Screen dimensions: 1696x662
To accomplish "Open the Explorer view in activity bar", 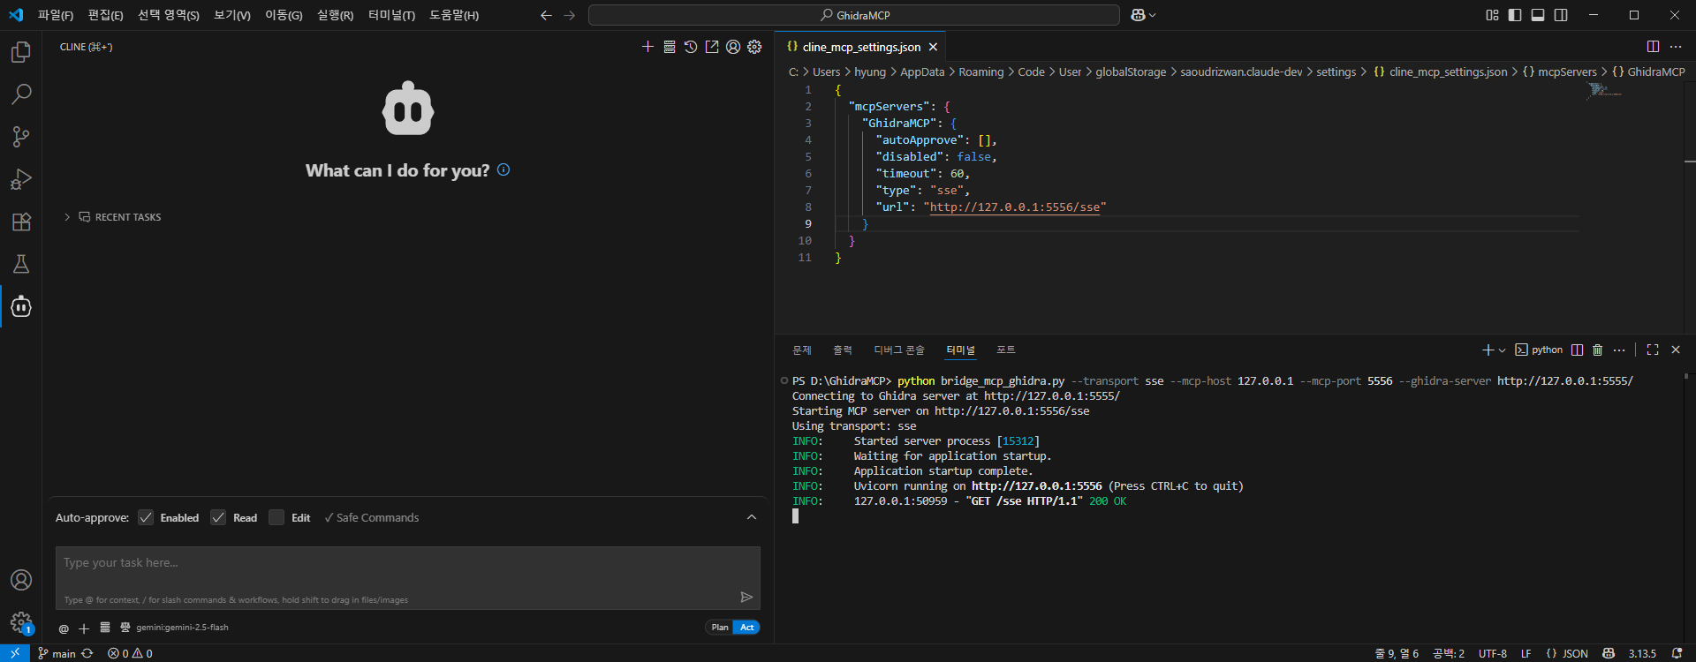I will point(21,52).
